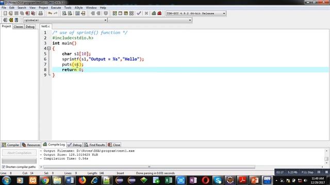The width and height of the screenshot is (330, 185).
Task: Switch to the Find Results bottom tab
Action: (x=95, y=145)
